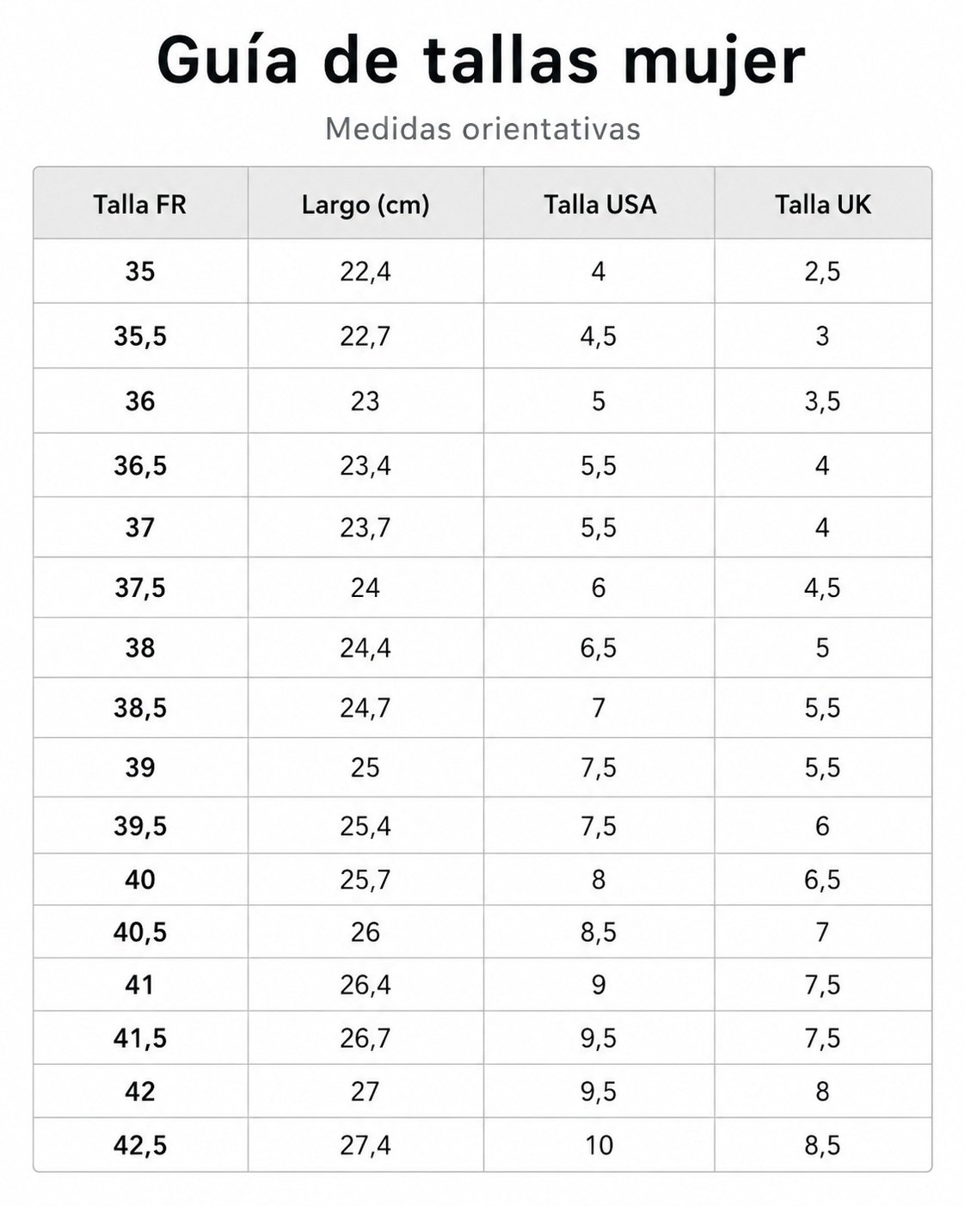Click the 25,4 length cell
This screenshot has width=965, height=1206.
[366, 827]
